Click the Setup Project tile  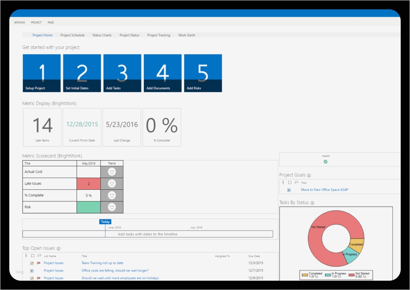tap(42, 73)
